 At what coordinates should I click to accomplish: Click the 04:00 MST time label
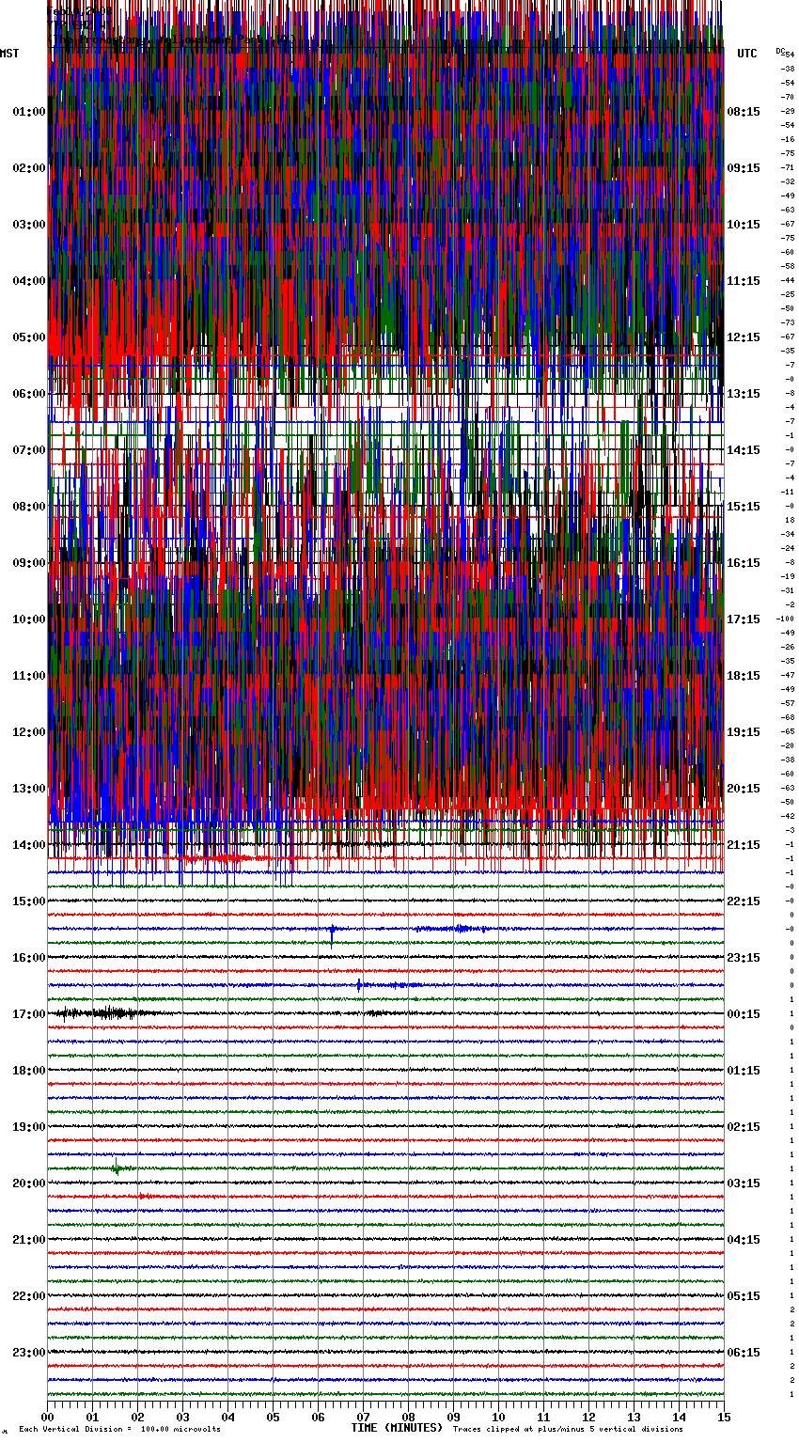(x=29, y=281)
